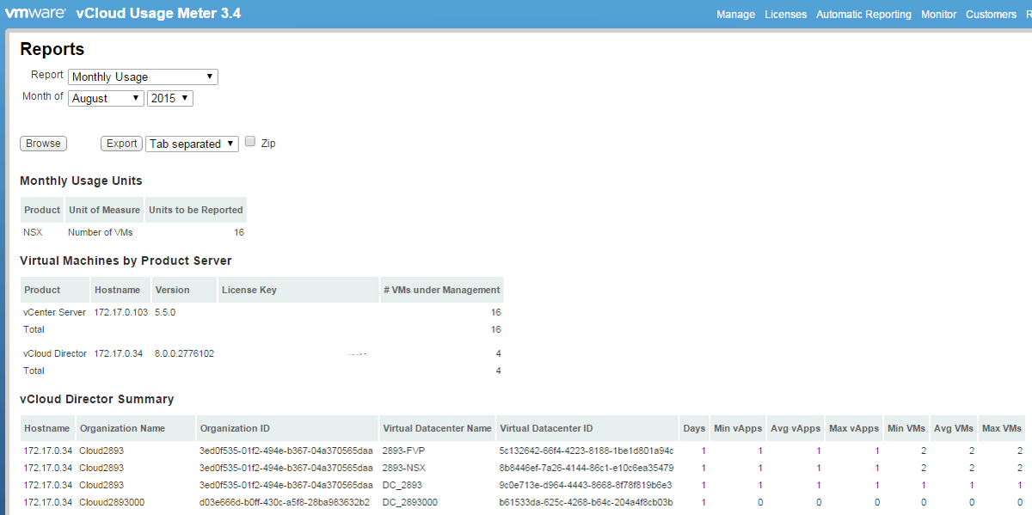Open the Customers section
Image resolution: width=1032 pixels, height=515 pixels.
click(991, 15)
